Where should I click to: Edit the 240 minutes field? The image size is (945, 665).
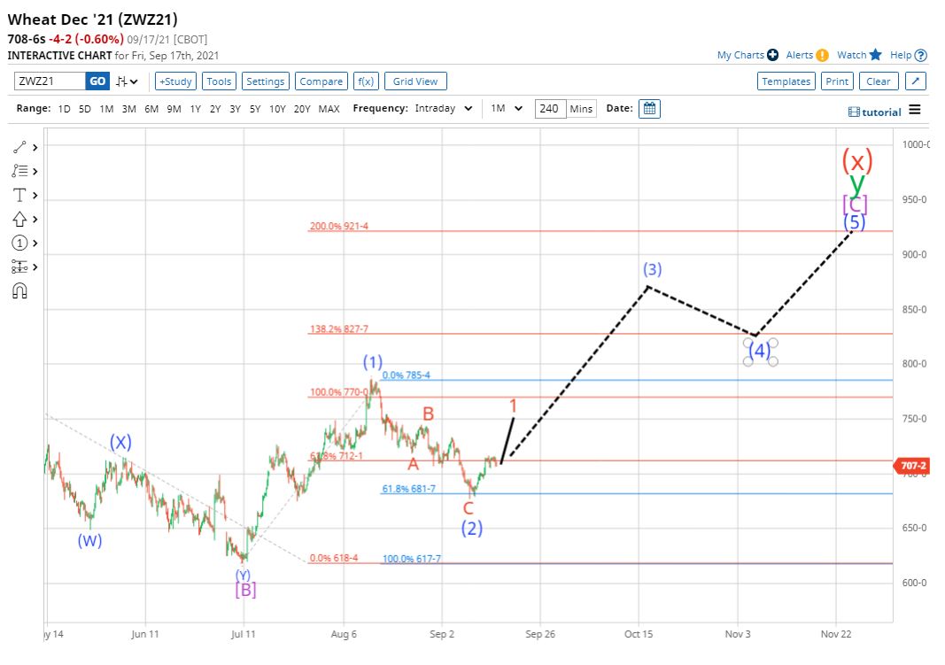(550, 109)
